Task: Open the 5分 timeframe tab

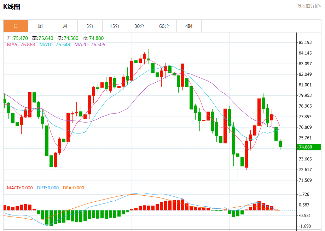Action: tap(90, 26)
